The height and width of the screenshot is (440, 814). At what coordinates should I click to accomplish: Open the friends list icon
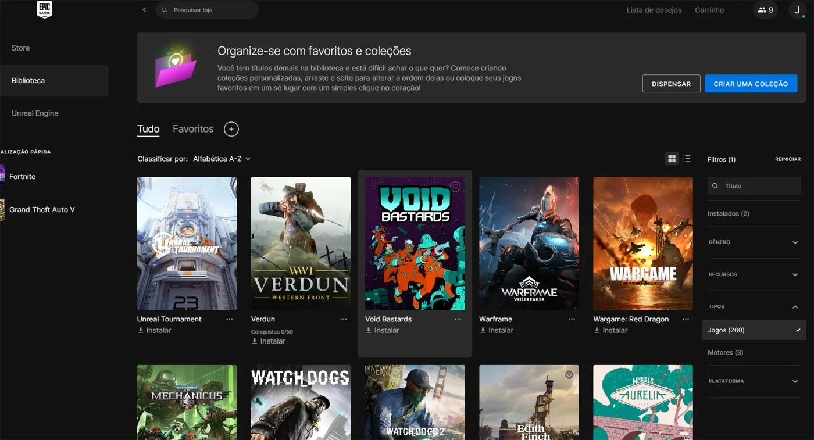click(x=765, y=10)
